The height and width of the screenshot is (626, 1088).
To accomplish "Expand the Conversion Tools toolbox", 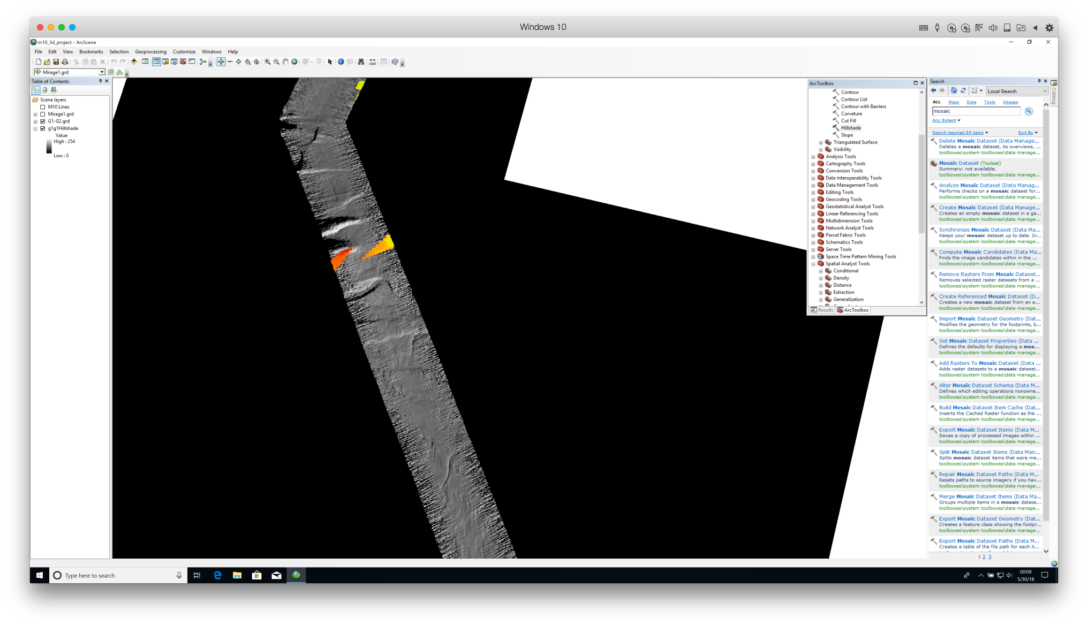I will point(813,171).
